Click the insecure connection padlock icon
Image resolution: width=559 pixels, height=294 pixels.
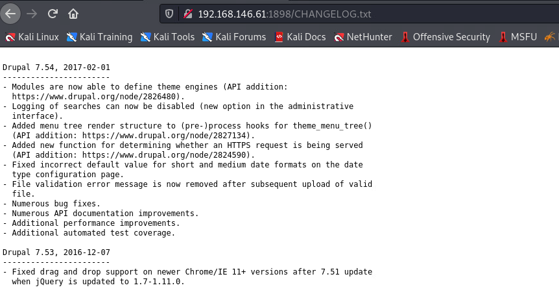click(188, 14)
